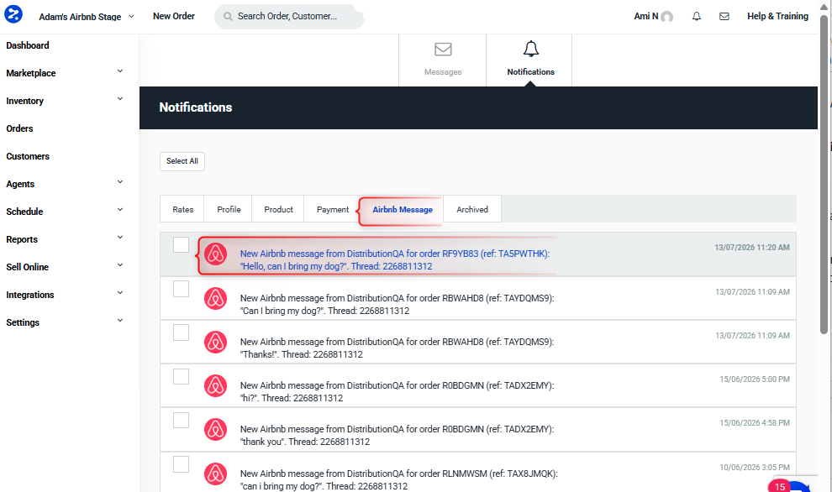
Task: Click the Ami N user name
Action: pos(645,17)
